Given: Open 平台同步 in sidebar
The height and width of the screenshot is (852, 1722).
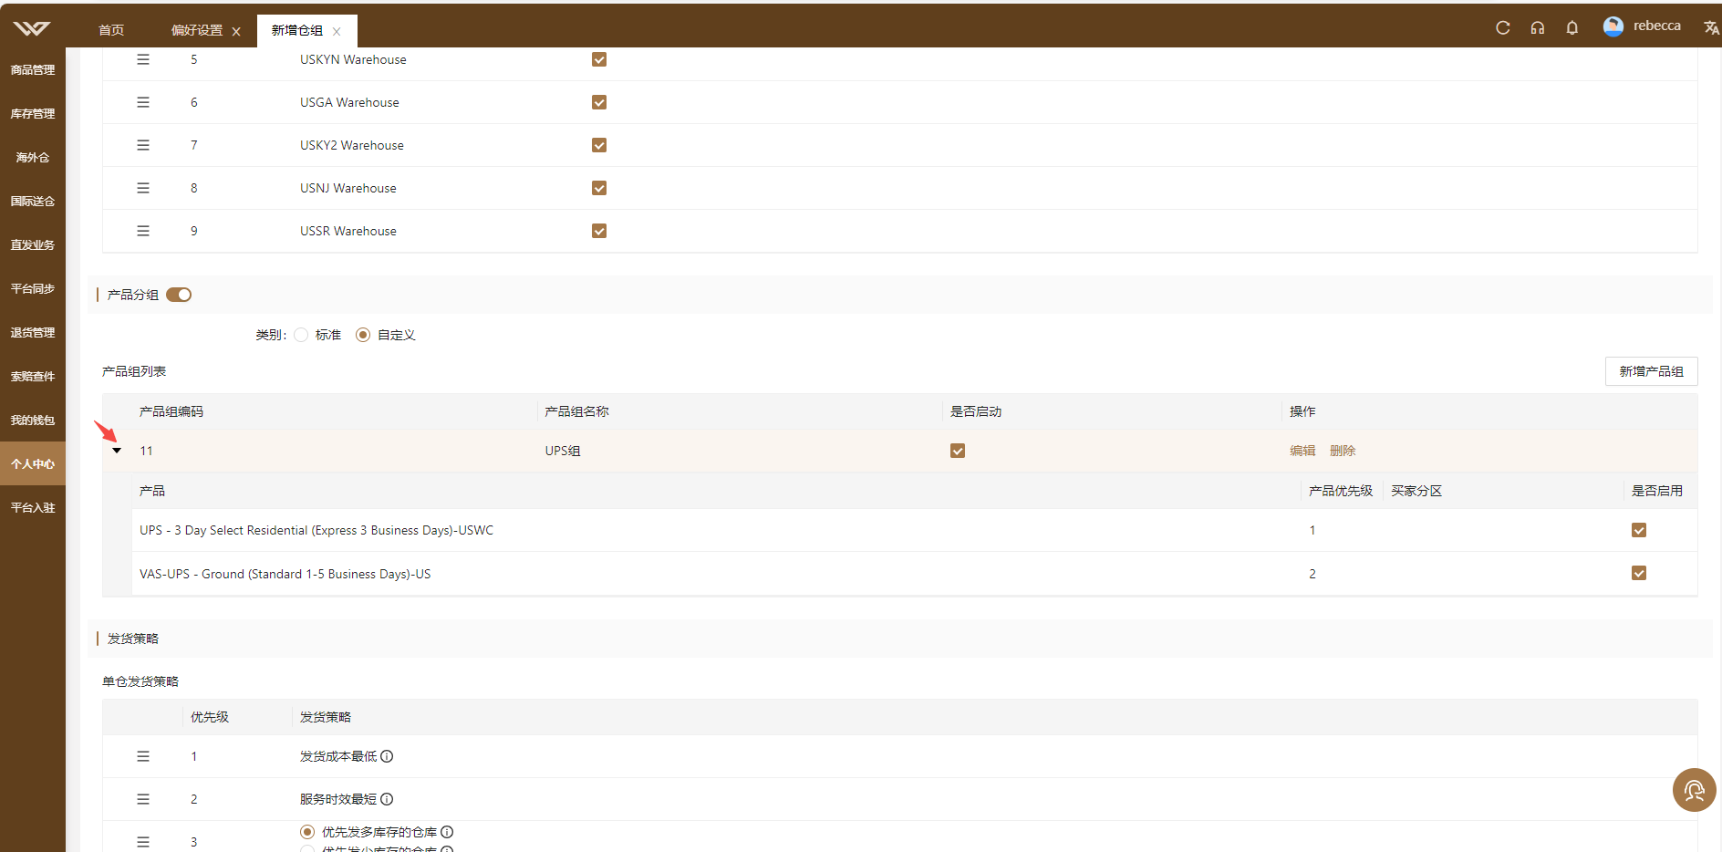Looking at the screenshot, I should [33, 288].
